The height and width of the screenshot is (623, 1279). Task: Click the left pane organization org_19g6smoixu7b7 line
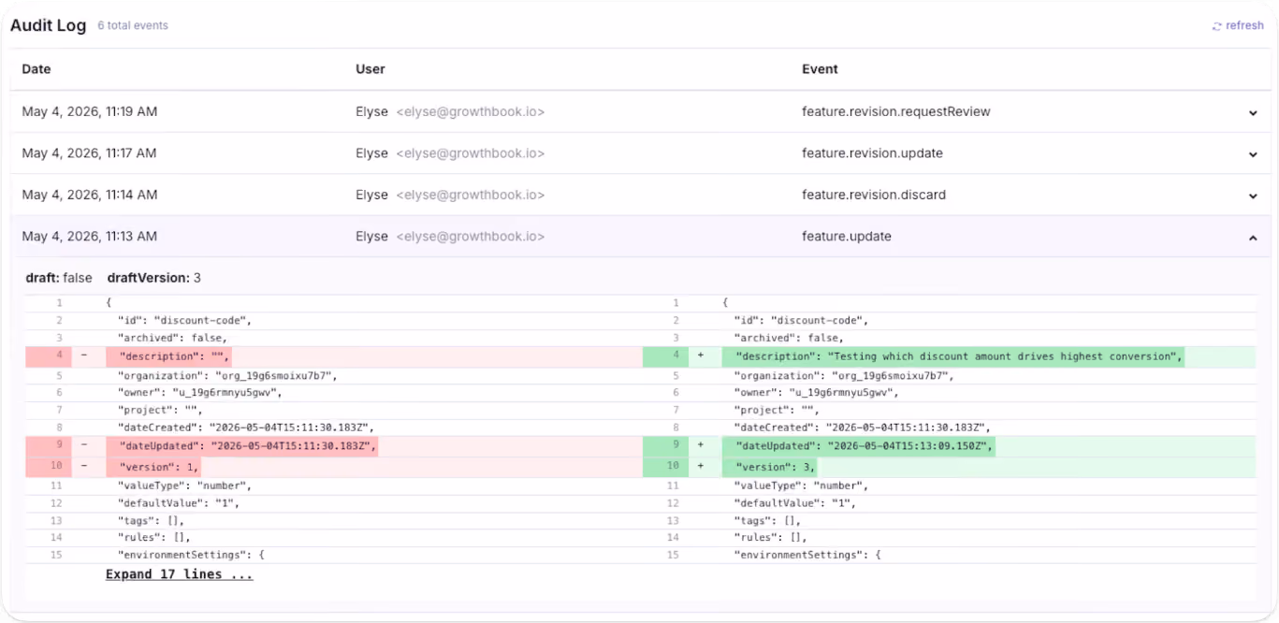click(x=226, y=376)
